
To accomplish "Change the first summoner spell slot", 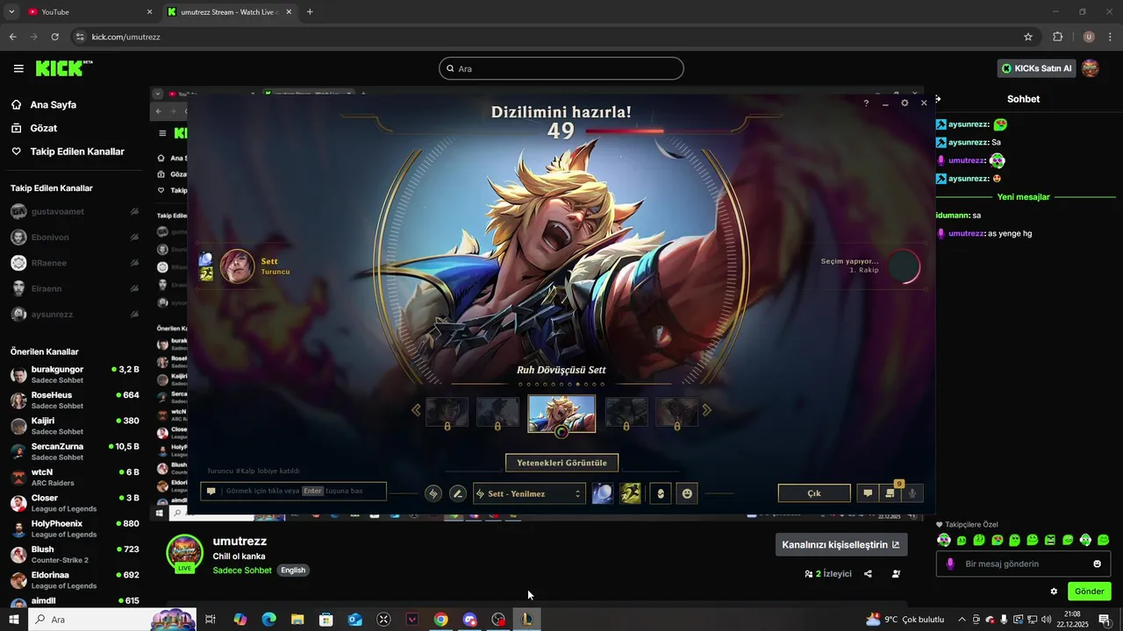I will pyautogui.click(x=603, y=493).
